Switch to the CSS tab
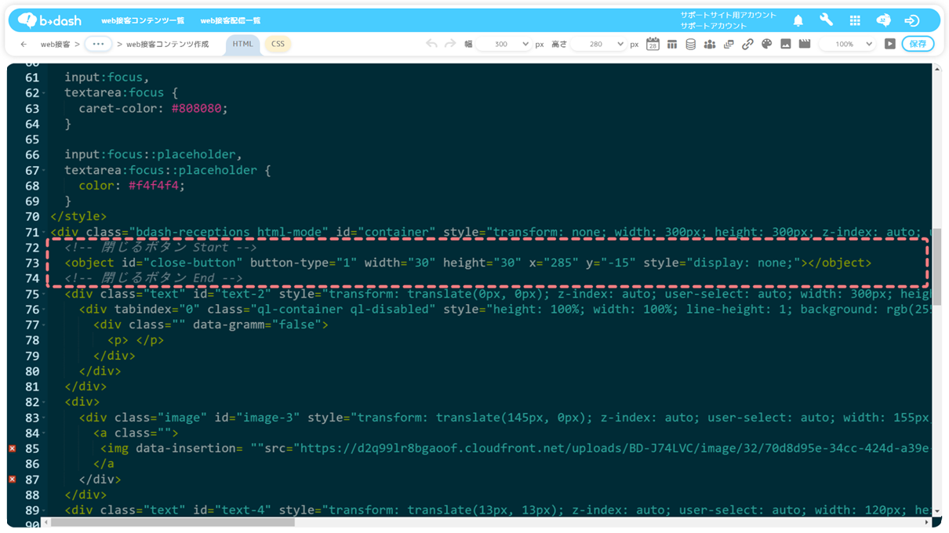 pyautogui.click(x=278, y=44)
